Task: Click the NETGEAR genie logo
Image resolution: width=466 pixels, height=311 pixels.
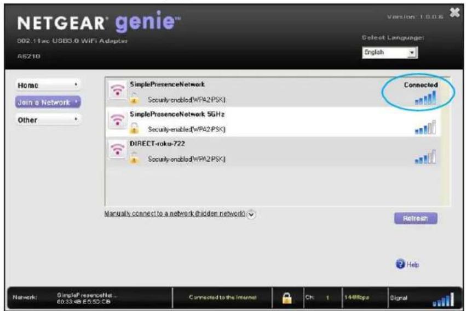Action: [x=99, y=22]
